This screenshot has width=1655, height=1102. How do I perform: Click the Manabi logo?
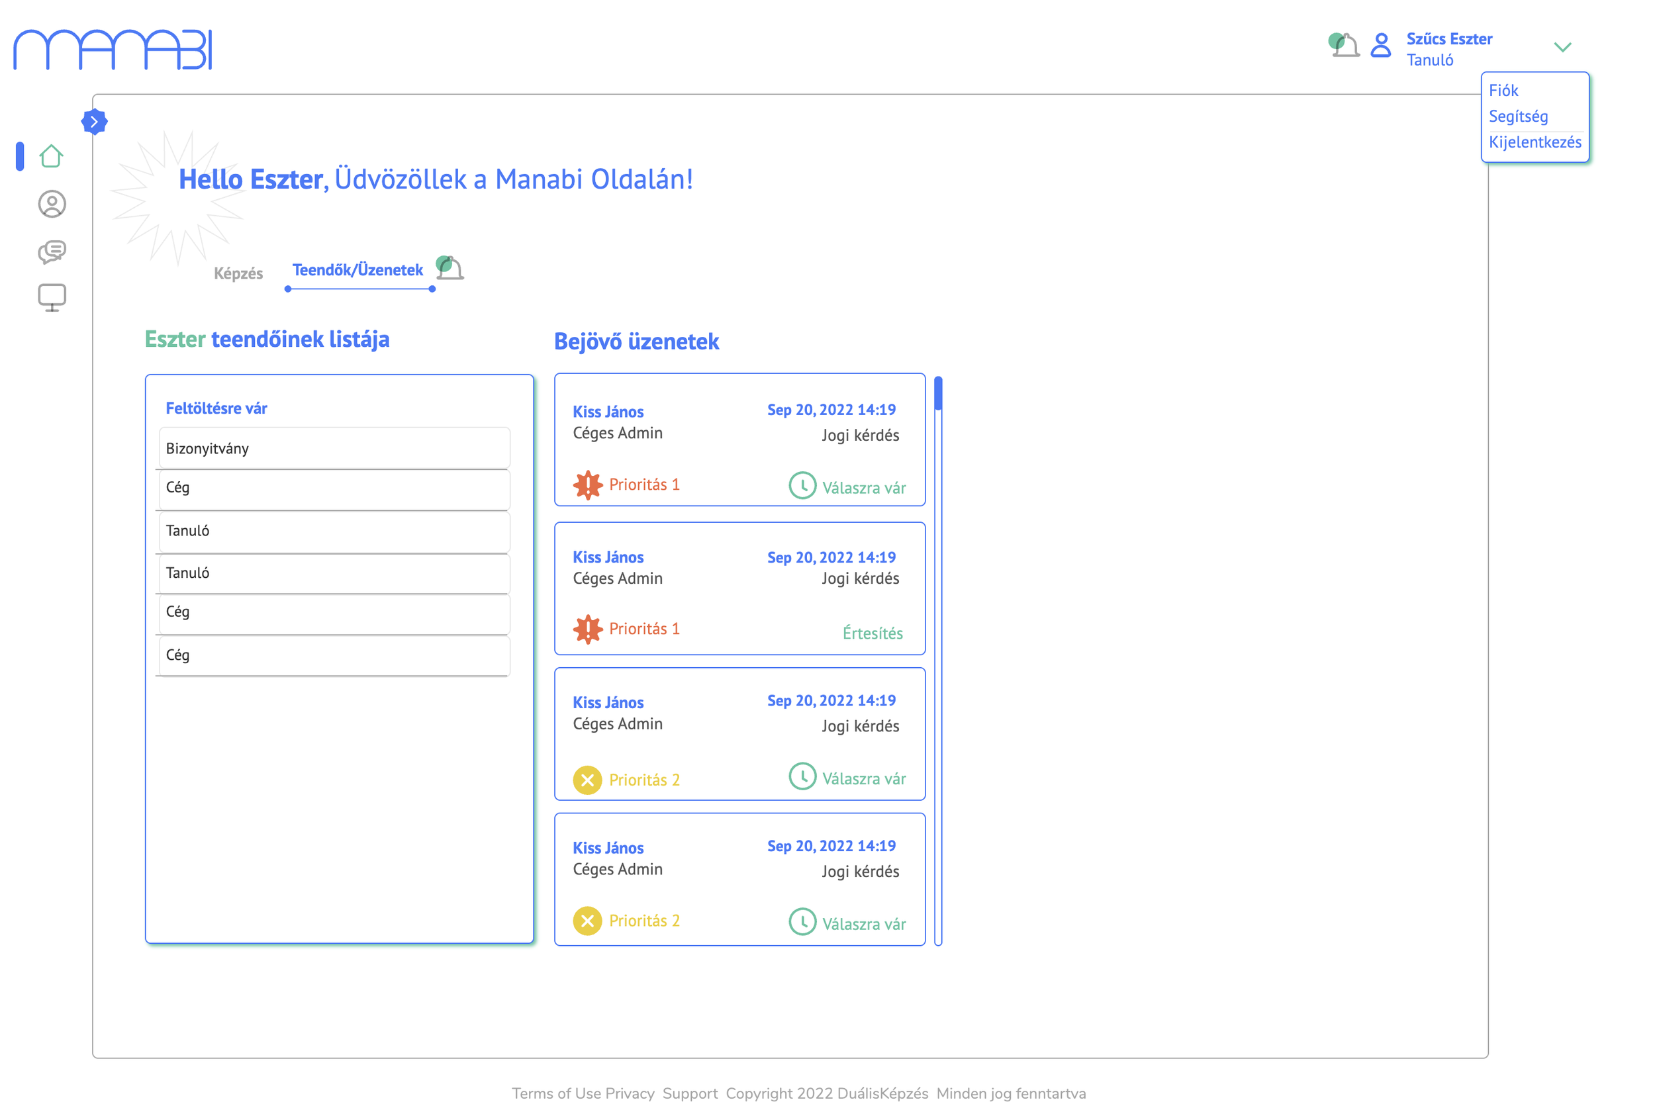(x=113, y=50)
